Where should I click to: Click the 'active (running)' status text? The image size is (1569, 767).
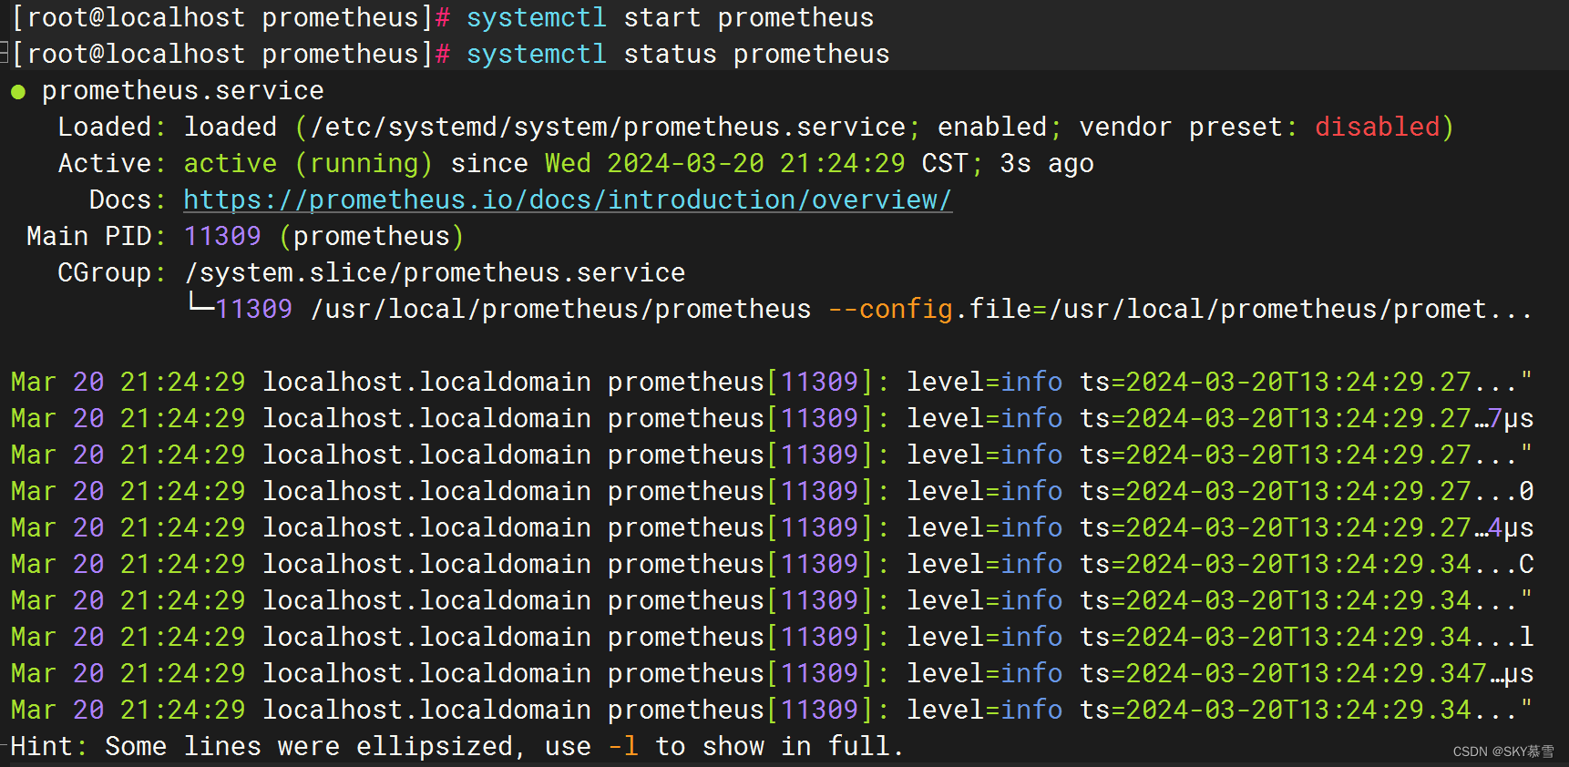(x=308, y=163)
